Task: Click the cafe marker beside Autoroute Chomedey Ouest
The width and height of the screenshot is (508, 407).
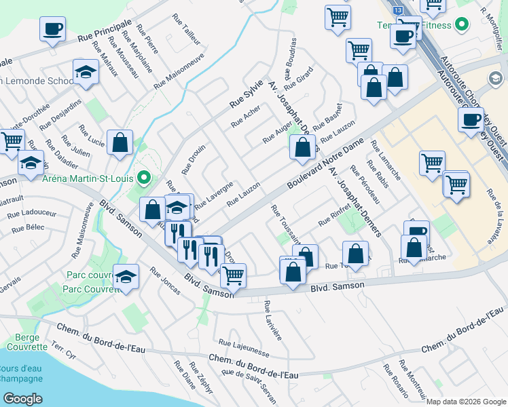Action: [x=471, y=121]
